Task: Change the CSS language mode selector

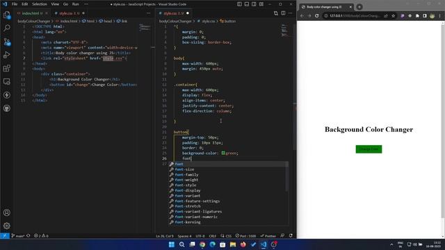Action: point(226,236)
